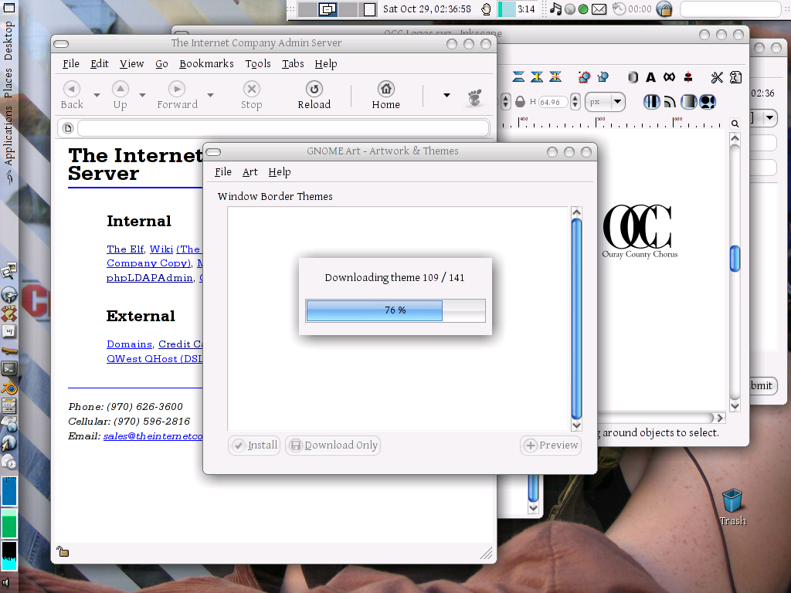Click the envelope mail icon in top panel
Image resolution: width=791 pixels, height=593 pixels.
click(x=599, y=9)
